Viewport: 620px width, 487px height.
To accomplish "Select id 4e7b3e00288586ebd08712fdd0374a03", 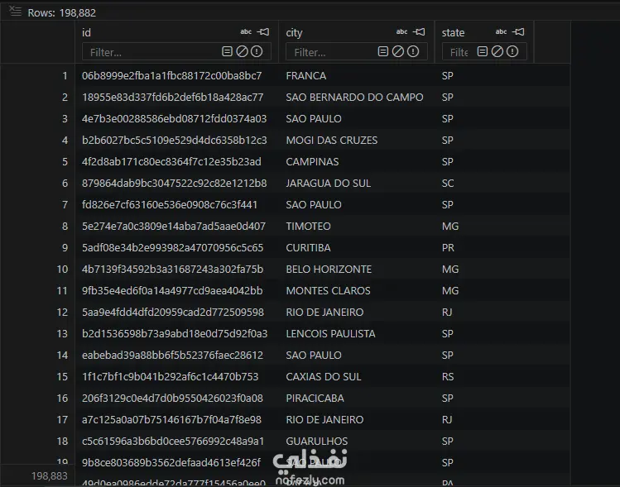I will 175,118.
